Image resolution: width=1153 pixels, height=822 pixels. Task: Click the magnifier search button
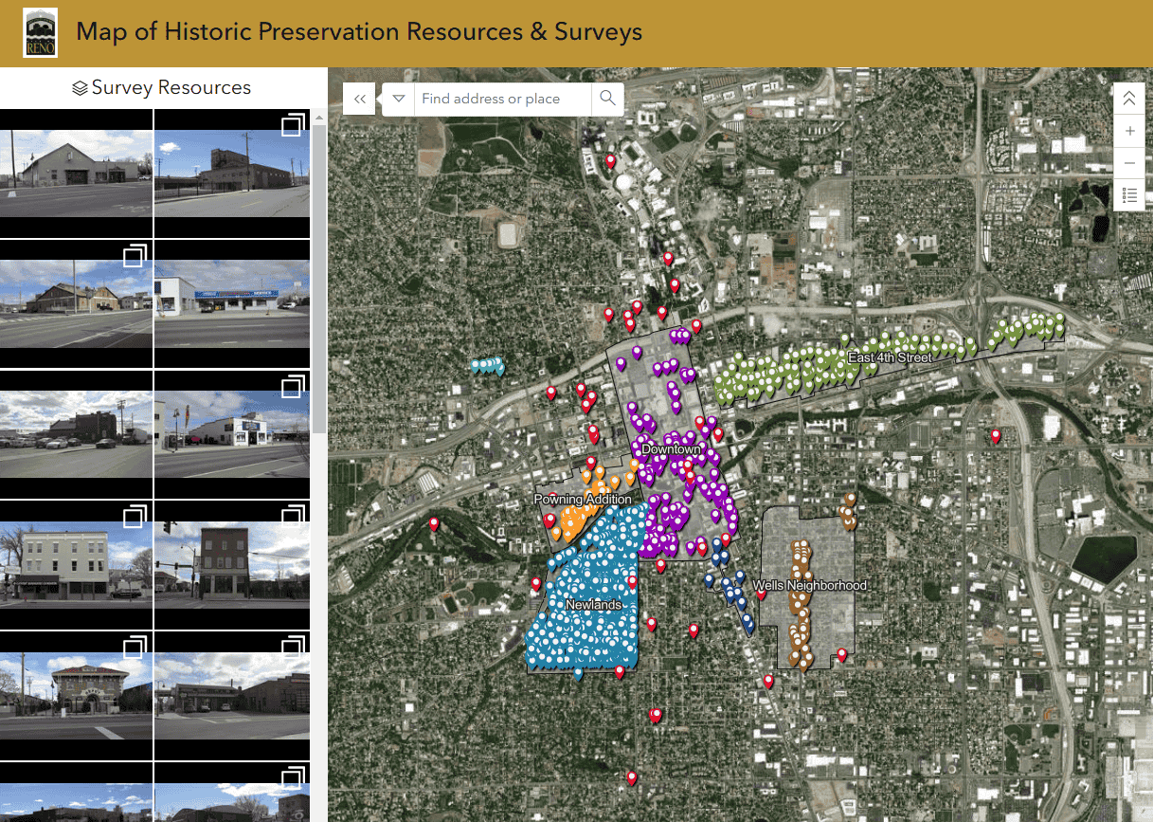tap(607, 99)
